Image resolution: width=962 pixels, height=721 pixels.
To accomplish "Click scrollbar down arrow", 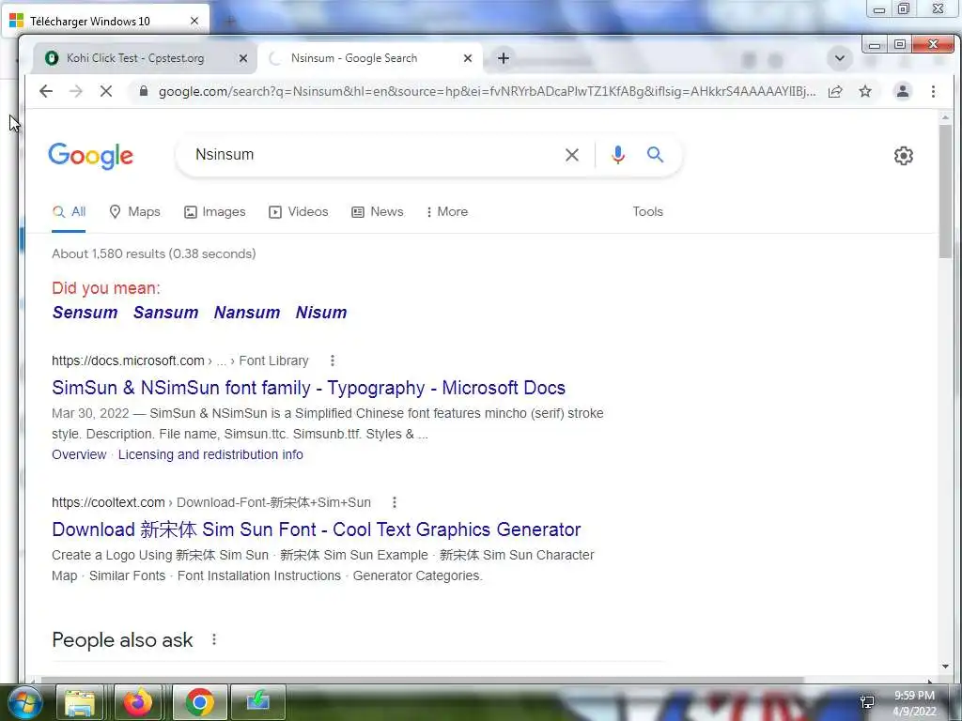I will click(x=945, y=667).
